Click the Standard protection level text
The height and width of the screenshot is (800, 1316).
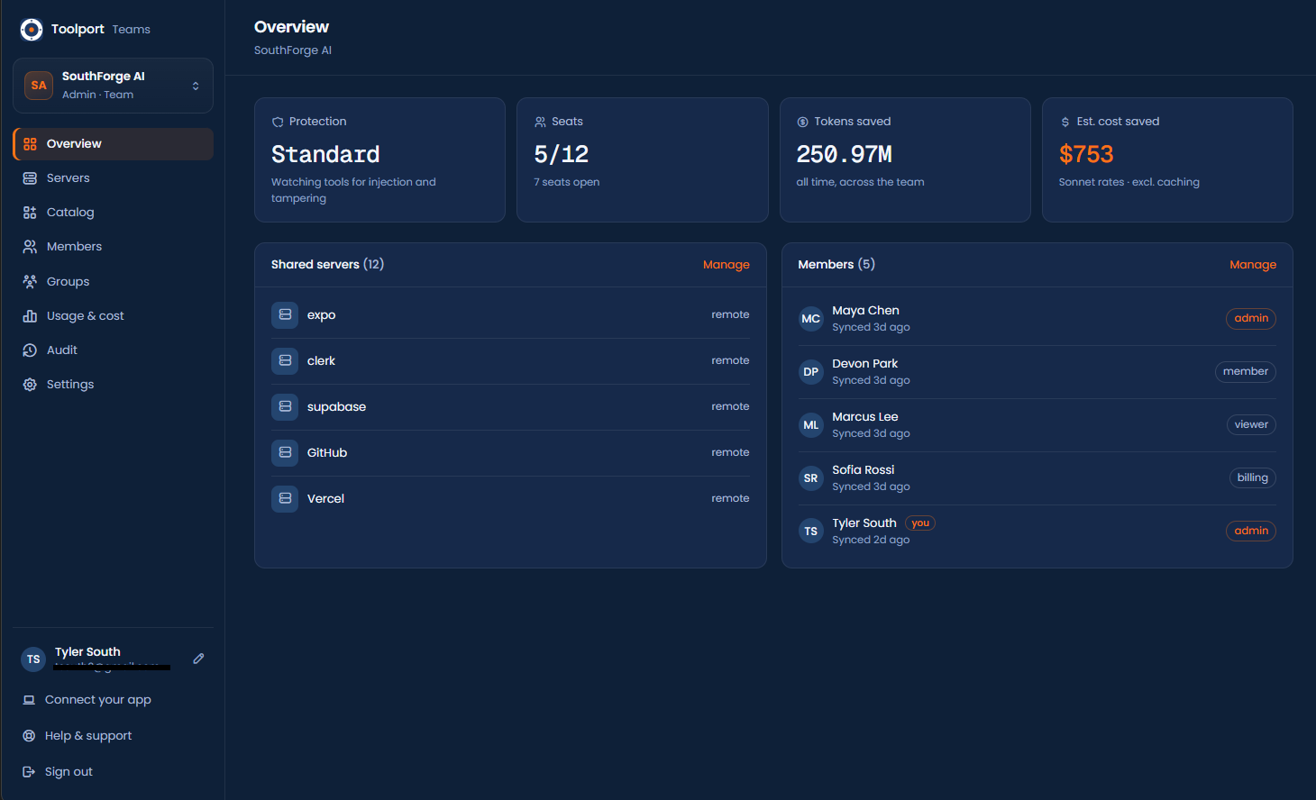(x=325, y=154)
